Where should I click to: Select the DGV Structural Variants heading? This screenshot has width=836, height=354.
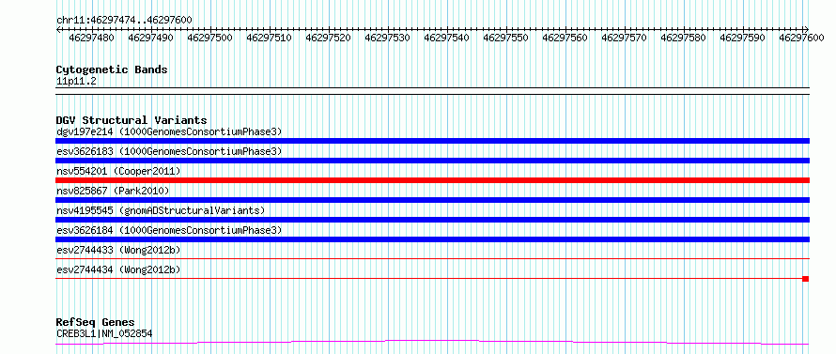tap(132, 120)
